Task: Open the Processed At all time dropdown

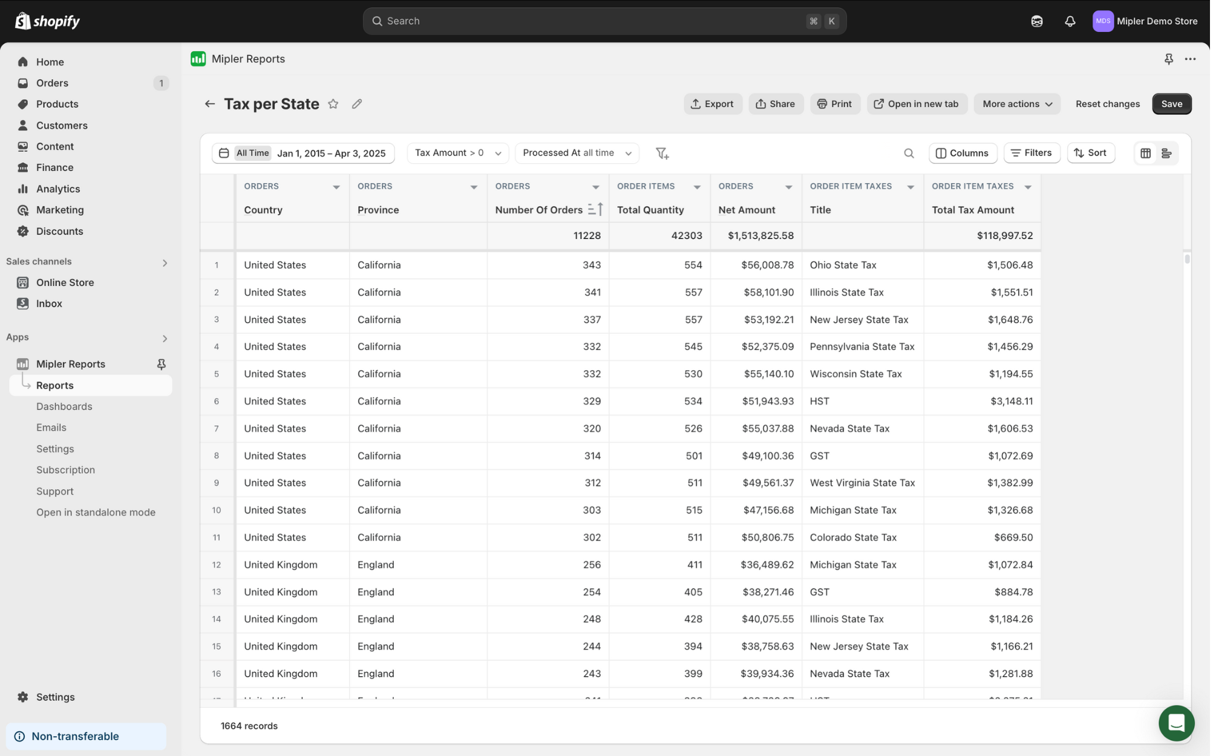Action: tap(578, 154)
